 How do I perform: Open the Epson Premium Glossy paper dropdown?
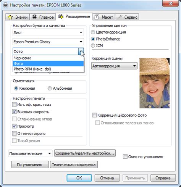[48, 42]
